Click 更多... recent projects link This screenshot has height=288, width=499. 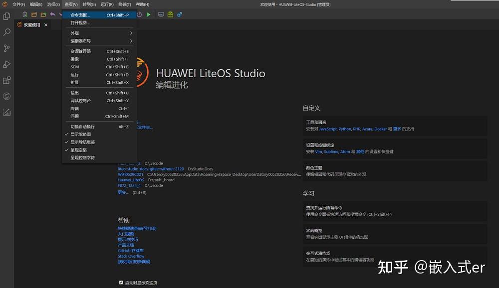coord(123,192)
